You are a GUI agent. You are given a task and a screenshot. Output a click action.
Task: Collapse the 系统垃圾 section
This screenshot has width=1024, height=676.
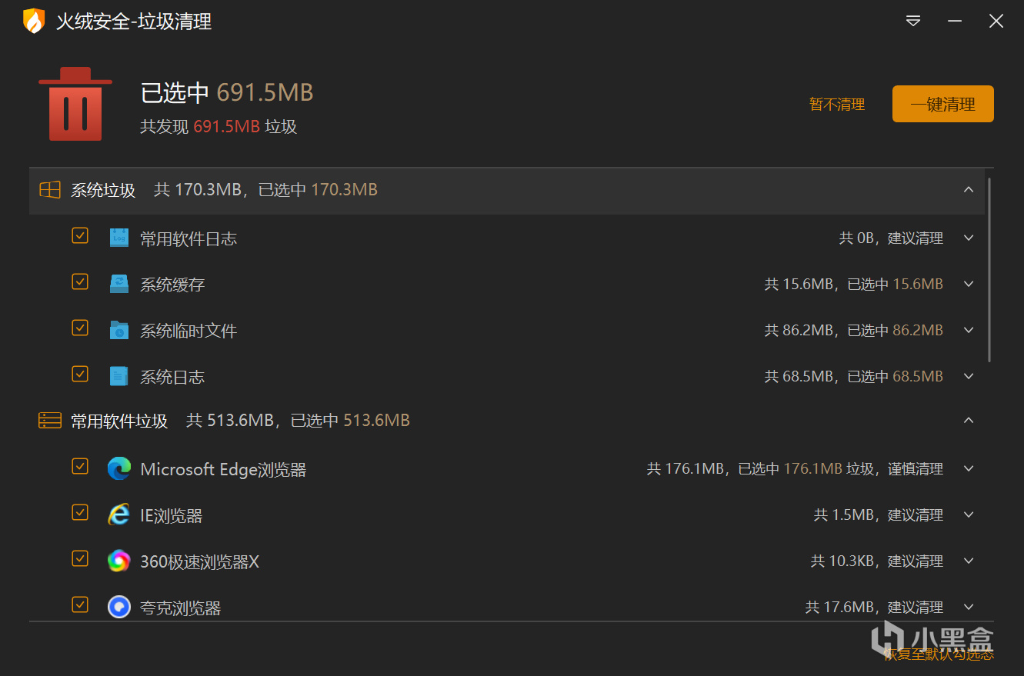tap(969, 190)
